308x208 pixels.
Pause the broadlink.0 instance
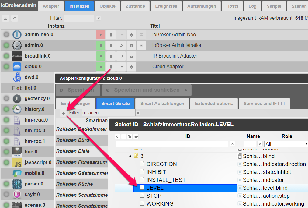click(101, 56)
